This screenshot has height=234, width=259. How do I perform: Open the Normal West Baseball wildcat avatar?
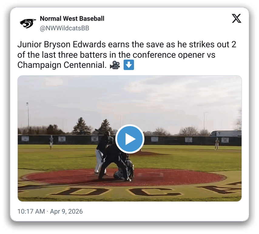[28, 23]
